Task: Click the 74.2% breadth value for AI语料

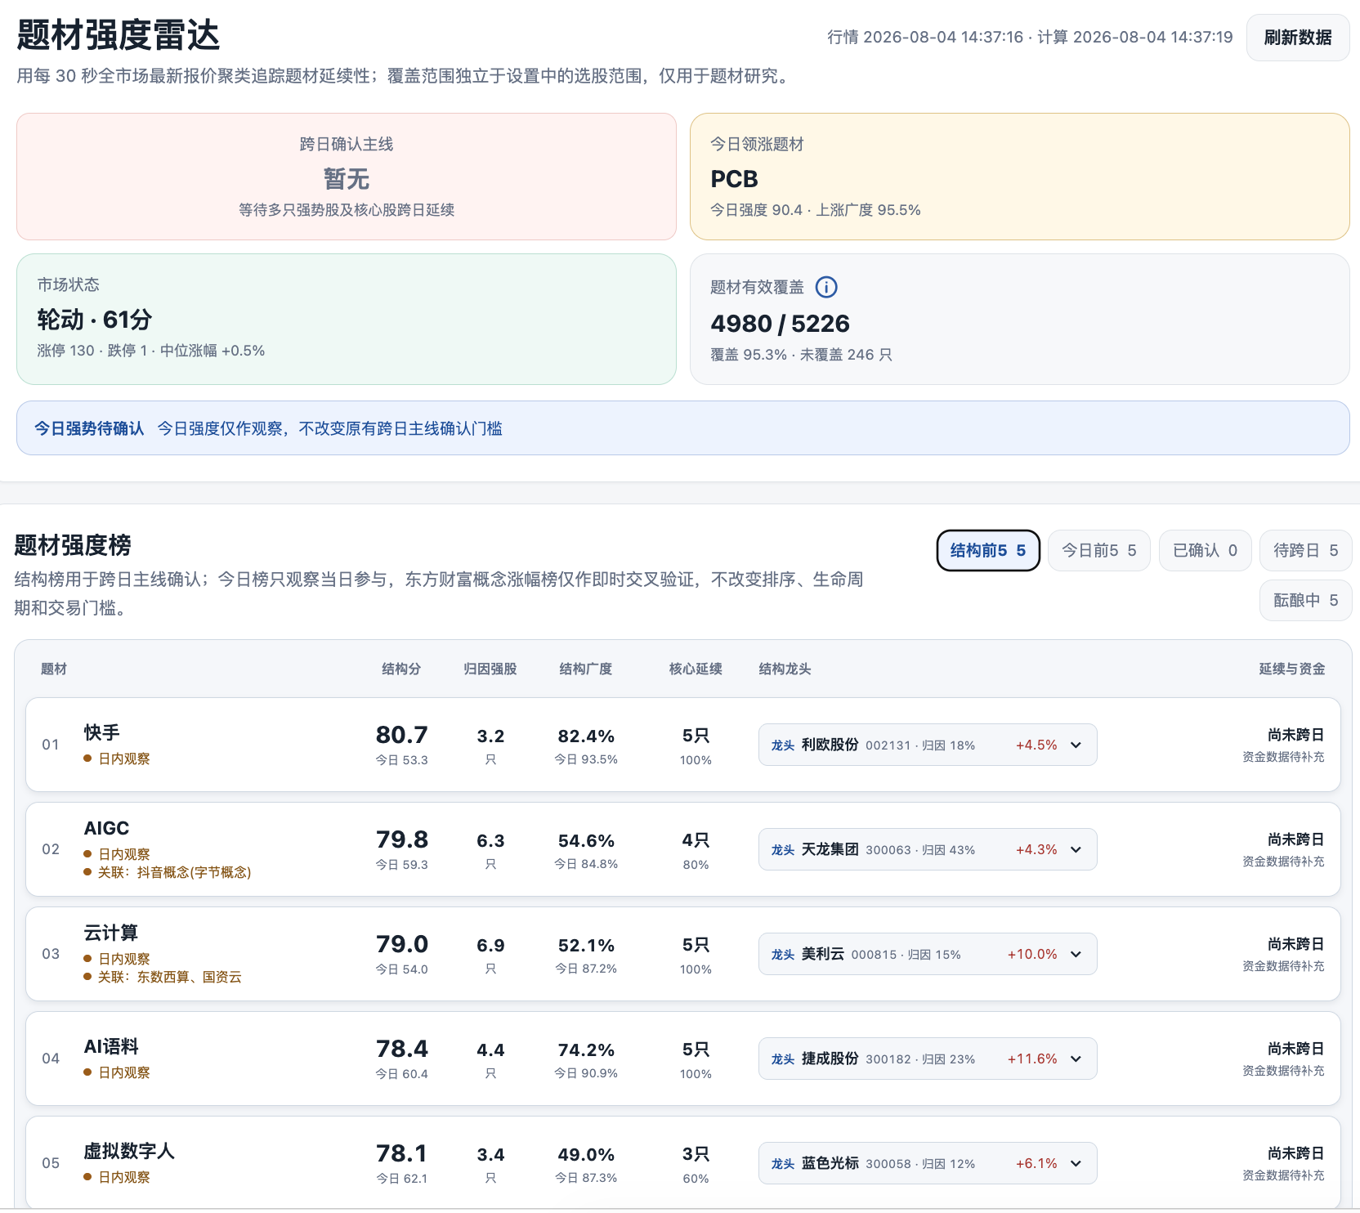Action: (x=586, y=1050)
